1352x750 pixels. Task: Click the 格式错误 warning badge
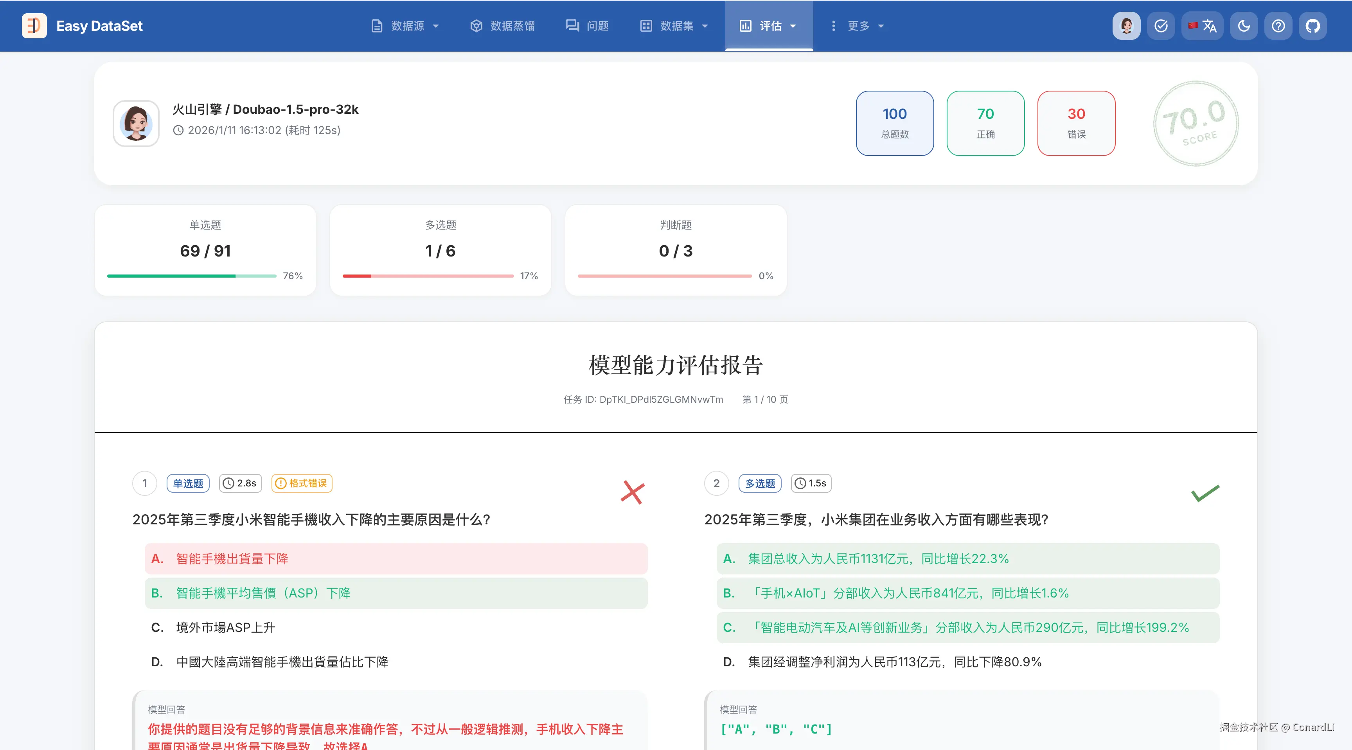coord(302,483)
